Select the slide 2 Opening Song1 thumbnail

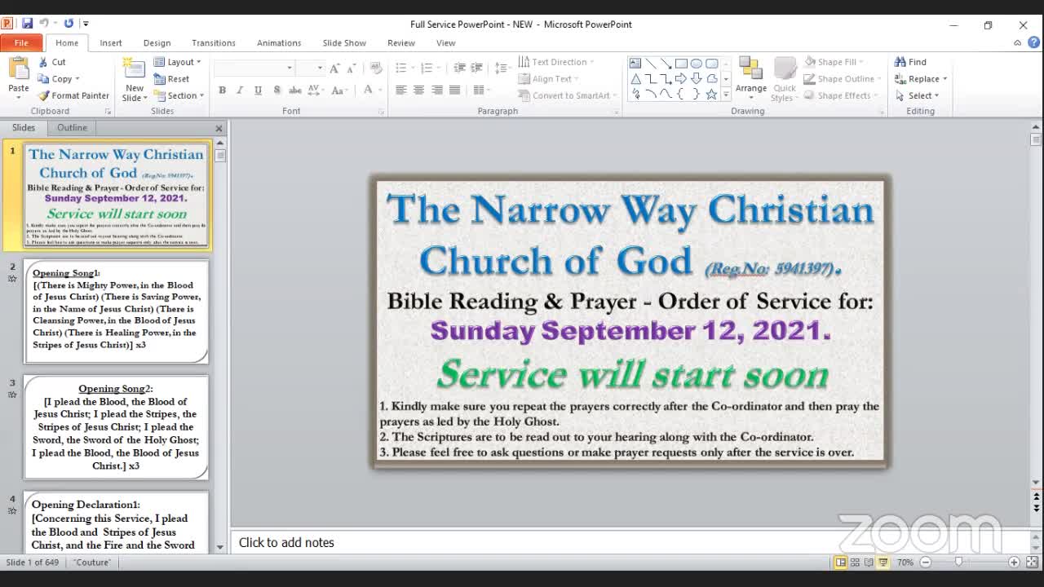116,311
